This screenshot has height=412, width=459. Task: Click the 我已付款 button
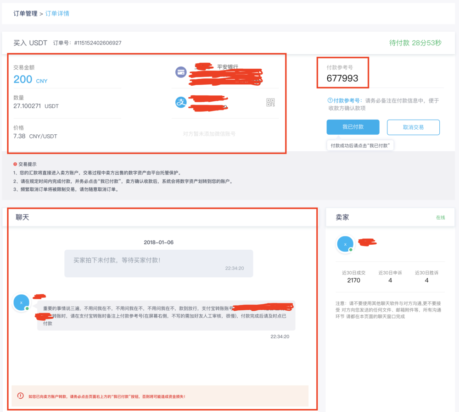click(x=353, y=127)
